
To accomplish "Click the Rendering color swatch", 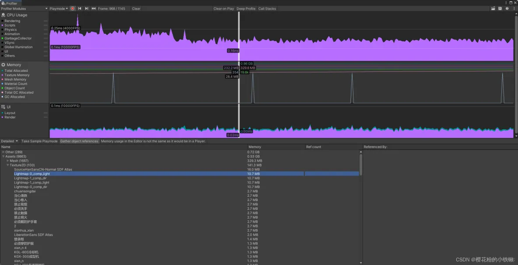I will coord(2,21).
